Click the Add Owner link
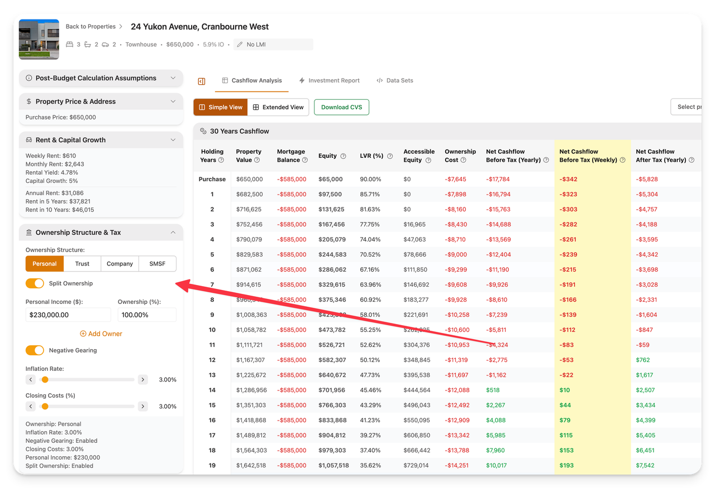 (x=101, y=334)
